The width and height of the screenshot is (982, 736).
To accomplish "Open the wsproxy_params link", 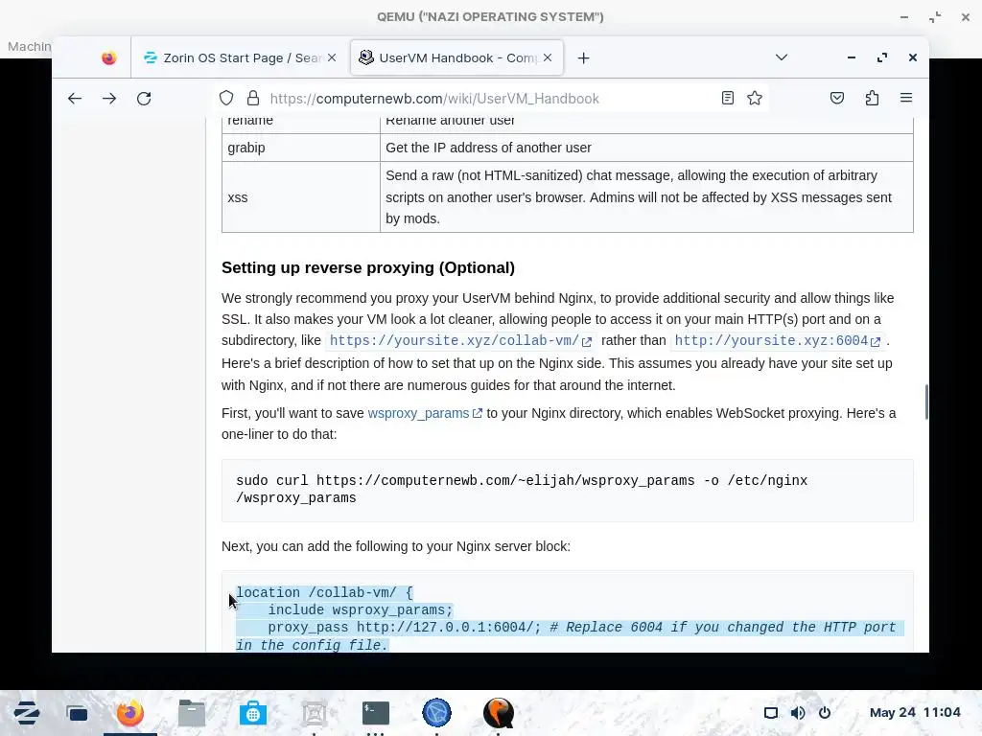I will click(425, 413).
